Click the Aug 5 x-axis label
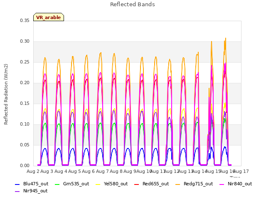 [74, 171]
